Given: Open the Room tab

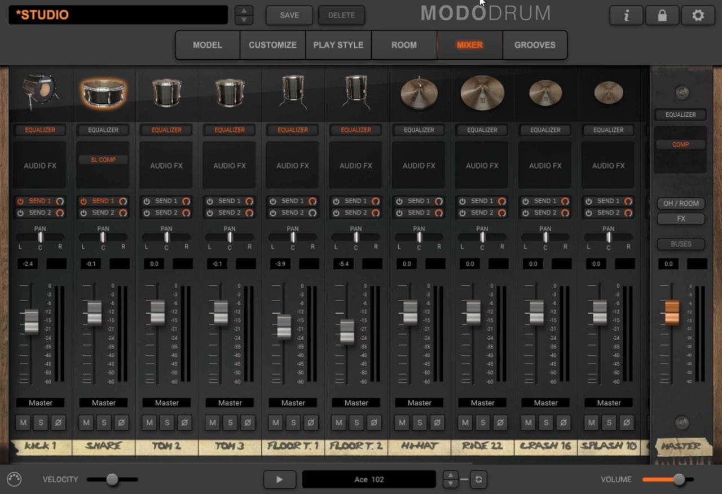Looking at the screenshot, I should point(404,45).
